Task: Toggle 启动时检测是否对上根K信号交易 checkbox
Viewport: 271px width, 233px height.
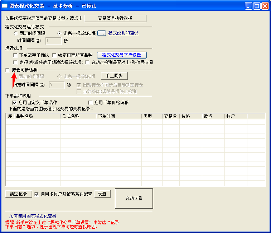Action: 87,62
